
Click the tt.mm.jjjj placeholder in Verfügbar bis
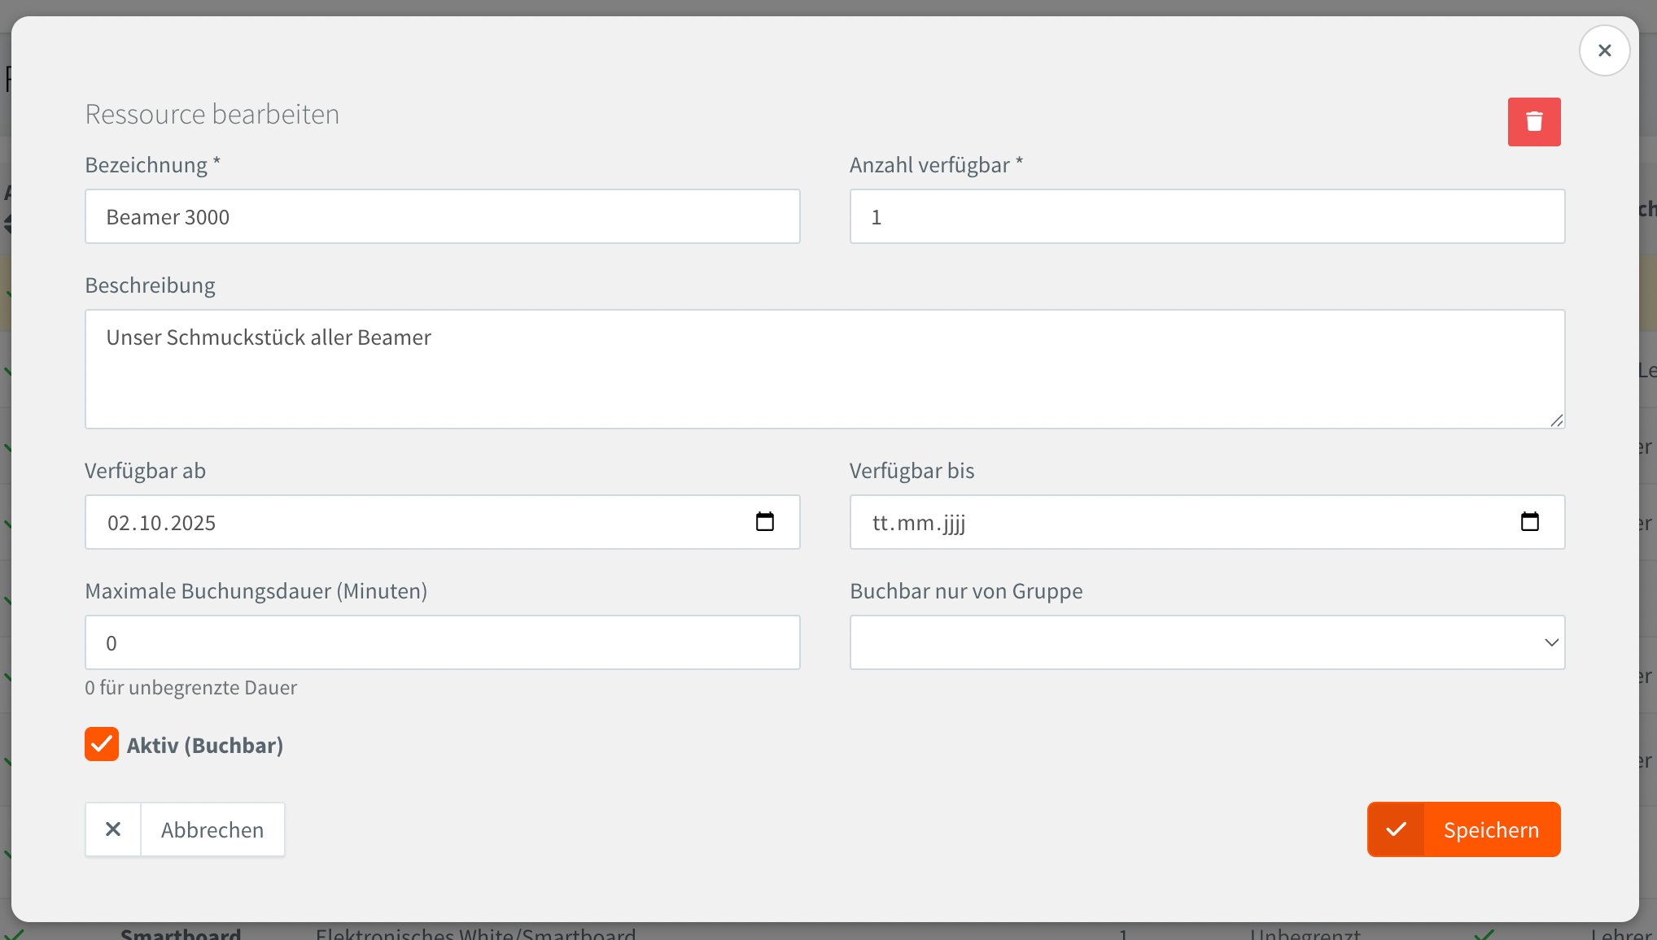click(x=919, y=523)
